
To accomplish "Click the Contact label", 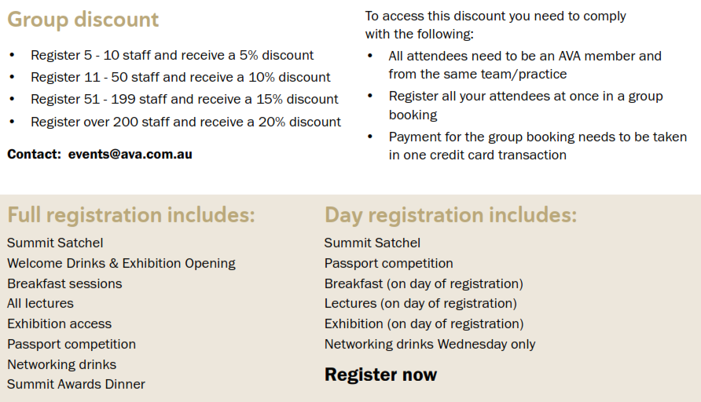I will coord(34,154).
